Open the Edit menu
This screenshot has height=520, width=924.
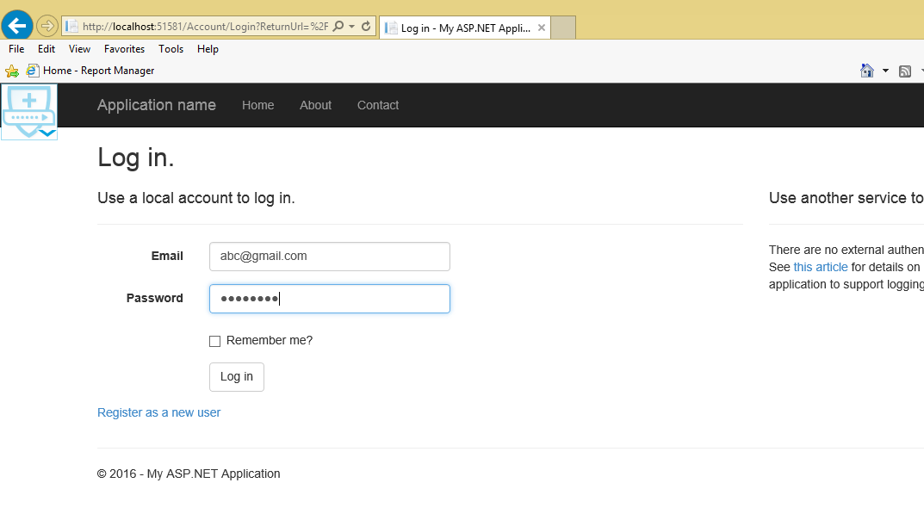click(47, 49)
